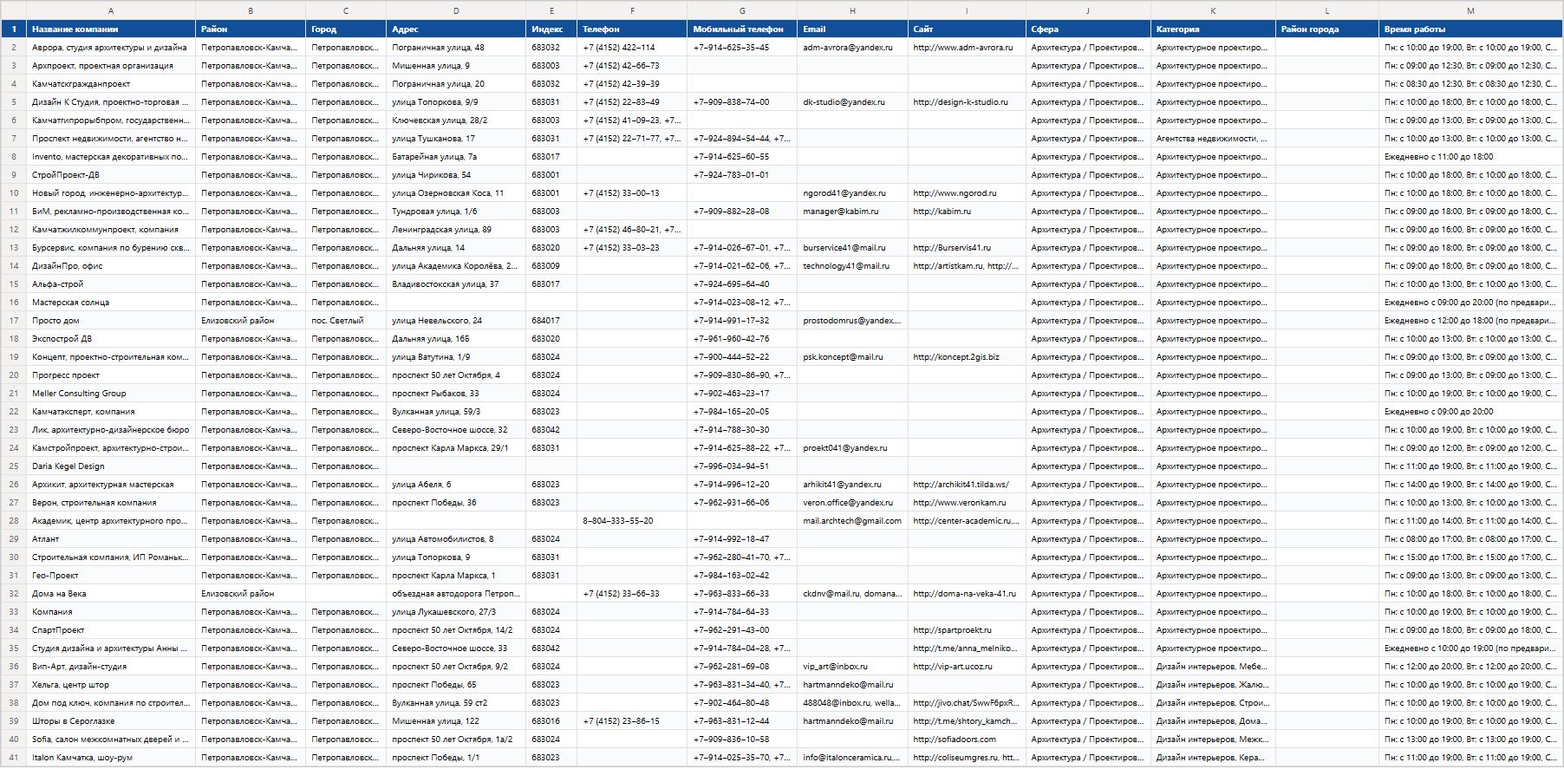Select the "Хельга, центр штор" cell
Image resolution: width=1564 pixels, height=782 pixels.
point(111,684)
